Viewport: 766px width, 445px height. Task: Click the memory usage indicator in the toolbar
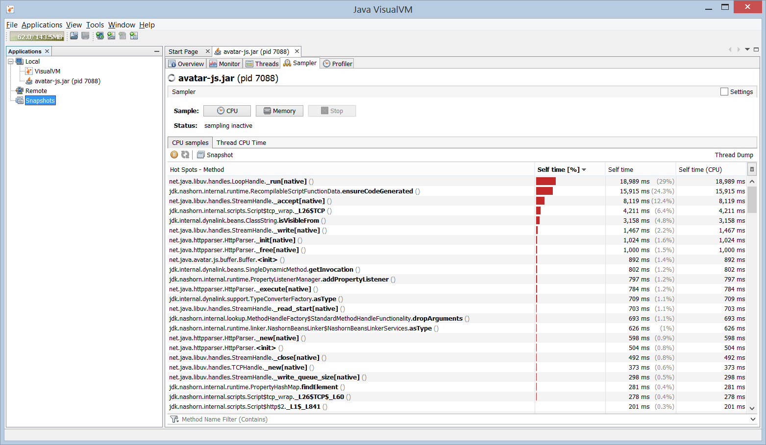pyautogui.click(x=37, y=37)
